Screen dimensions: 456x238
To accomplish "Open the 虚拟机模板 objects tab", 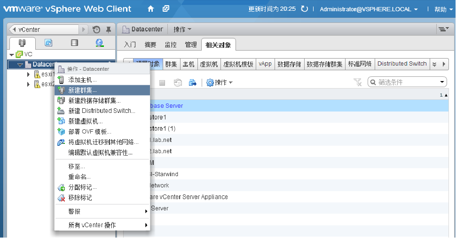I will 238,64.
